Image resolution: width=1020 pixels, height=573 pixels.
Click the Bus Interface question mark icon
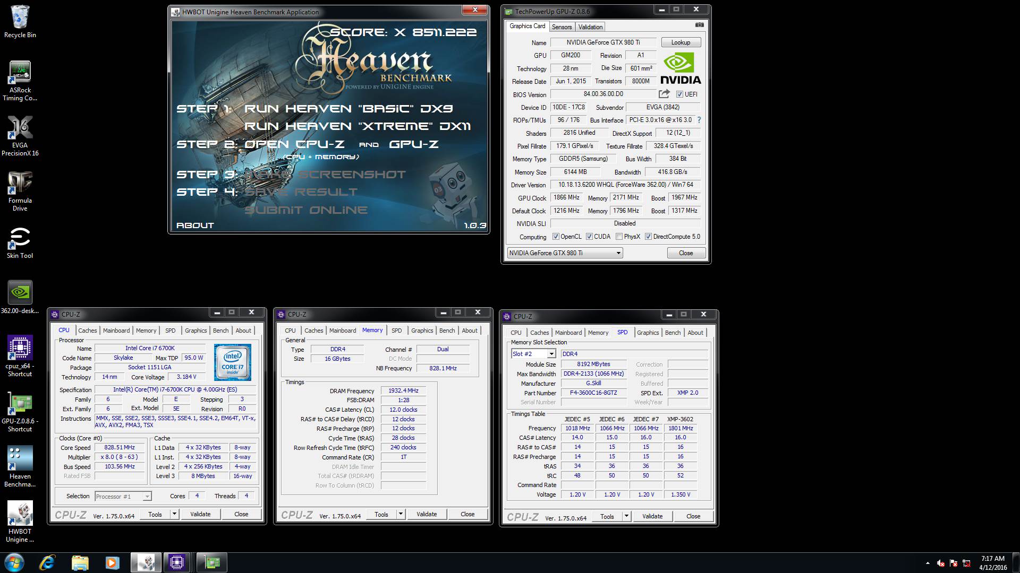[699, 120]
